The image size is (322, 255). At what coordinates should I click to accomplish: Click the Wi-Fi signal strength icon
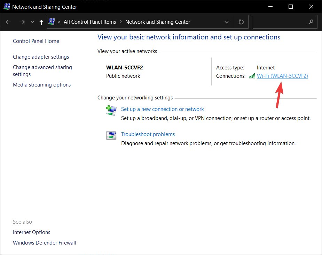tap(252, 76)
